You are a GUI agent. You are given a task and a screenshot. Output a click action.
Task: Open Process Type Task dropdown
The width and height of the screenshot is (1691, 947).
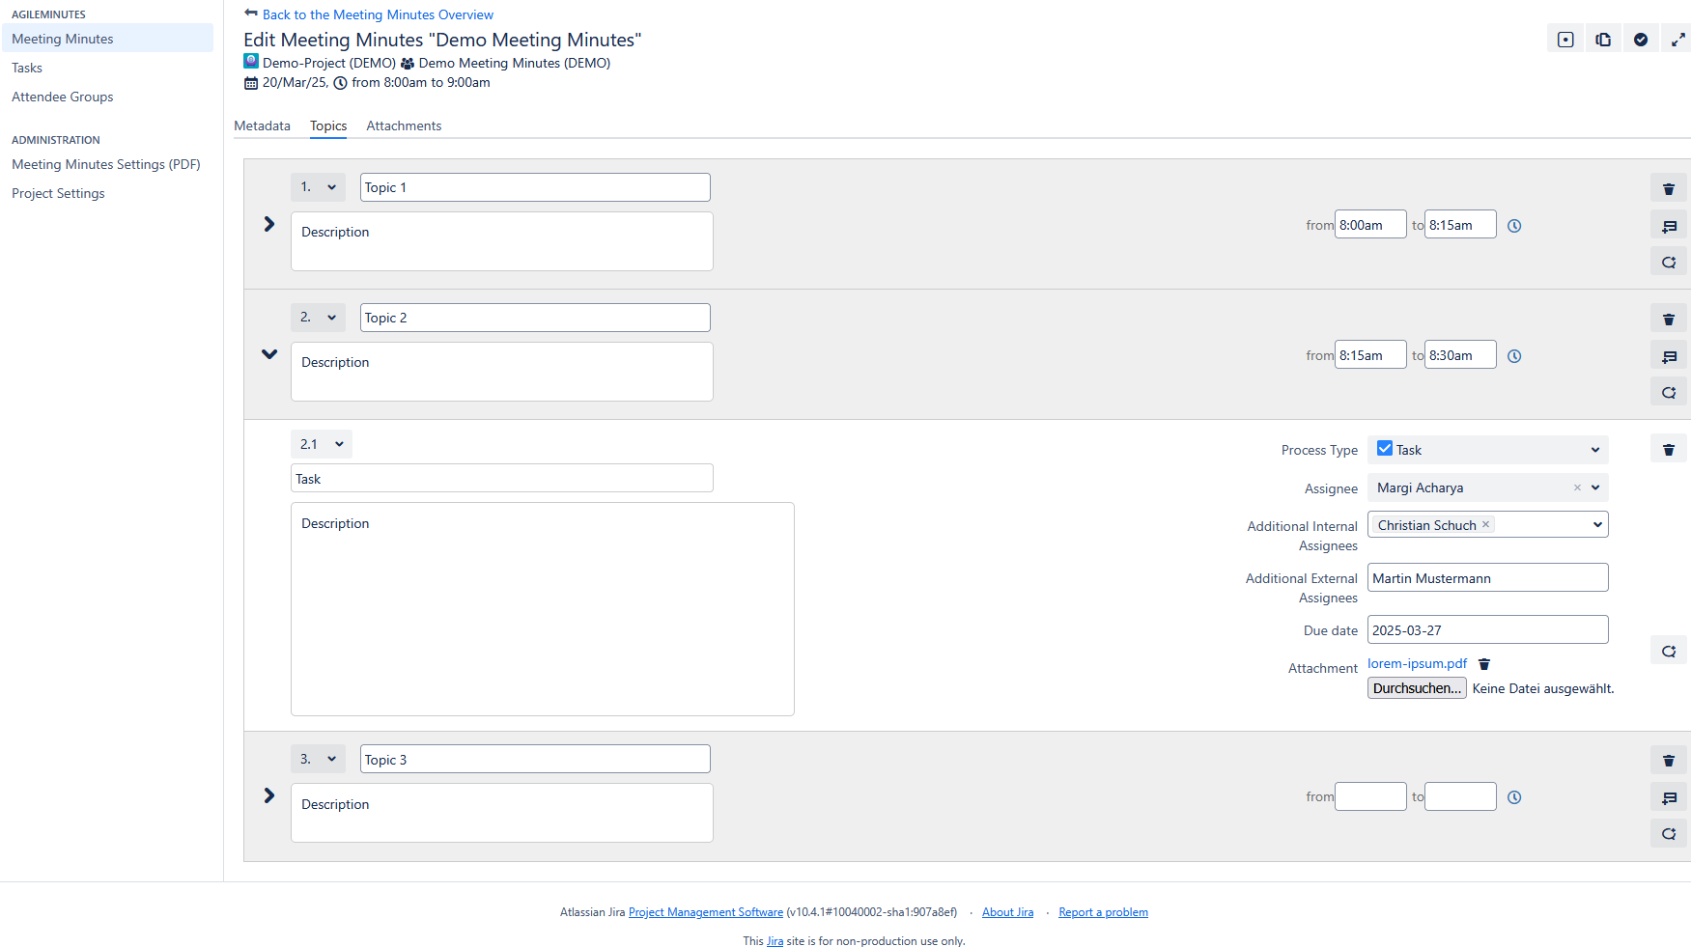(1488, 450)
